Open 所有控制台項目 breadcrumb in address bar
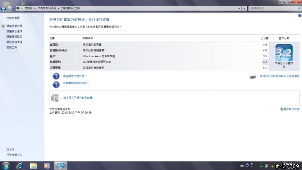This screenshot has width=302, height=170. pyautogui.click(x=47, y=8)
